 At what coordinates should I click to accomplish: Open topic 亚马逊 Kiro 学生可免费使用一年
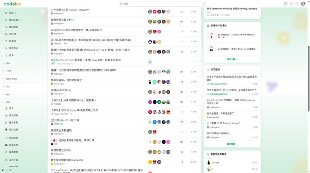[76, 30]
